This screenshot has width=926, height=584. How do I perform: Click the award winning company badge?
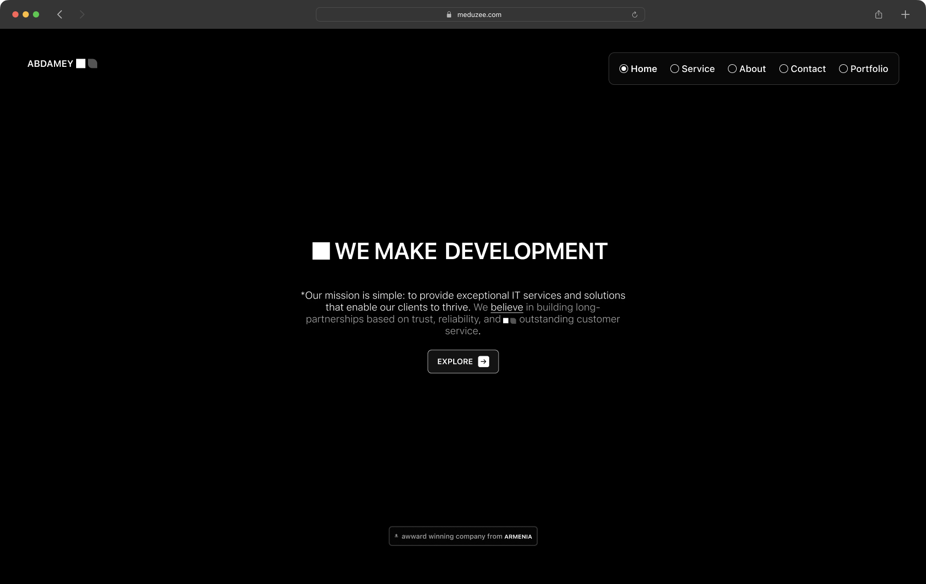point(463,536)
